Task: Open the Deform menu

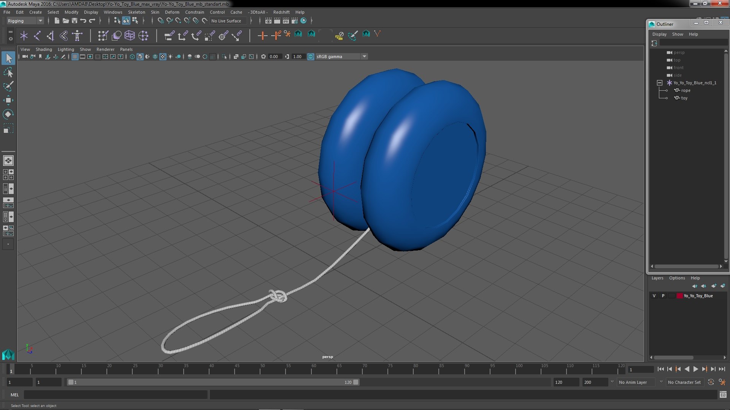Action: (172, 12)
